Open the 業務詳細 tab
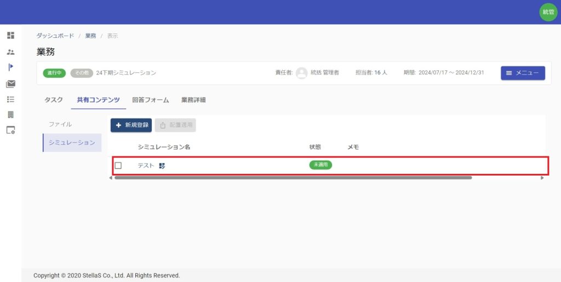This screenshot has width=561, height=282. (193, 100)
